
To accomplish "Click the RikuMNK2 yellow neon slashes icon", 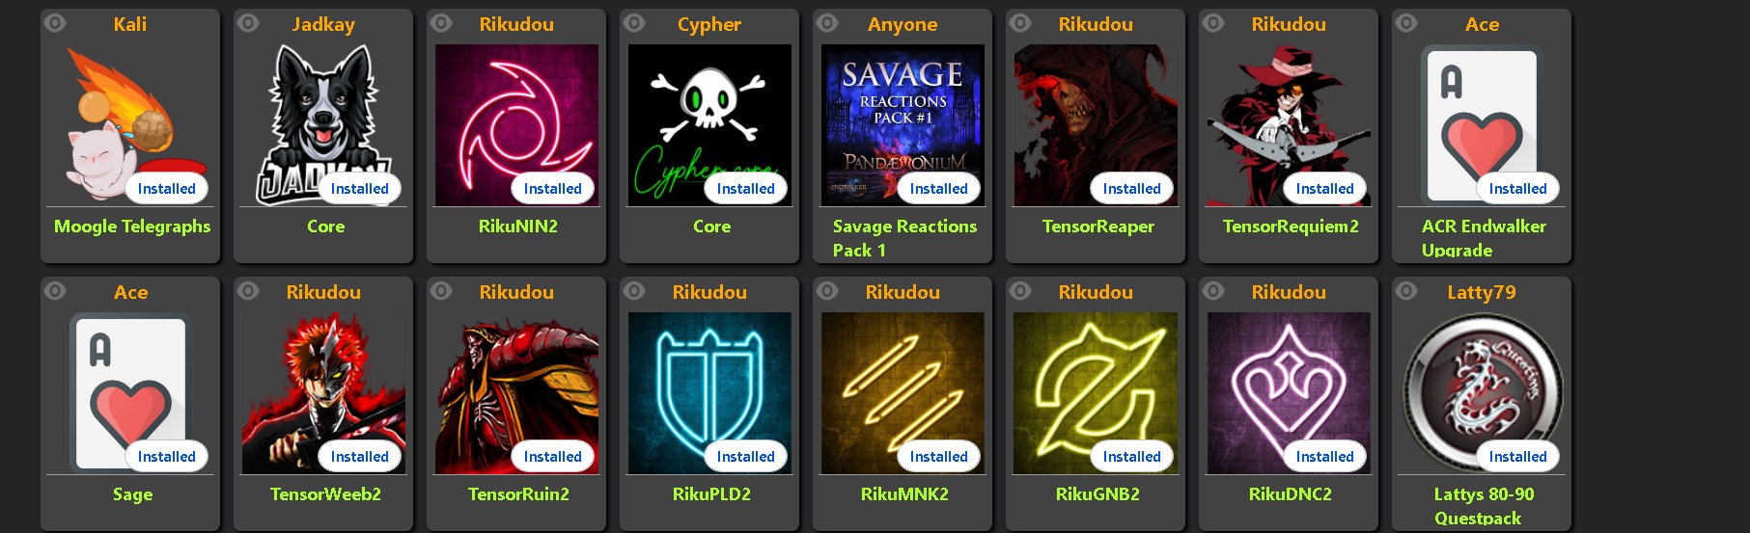I will (903, 393).
